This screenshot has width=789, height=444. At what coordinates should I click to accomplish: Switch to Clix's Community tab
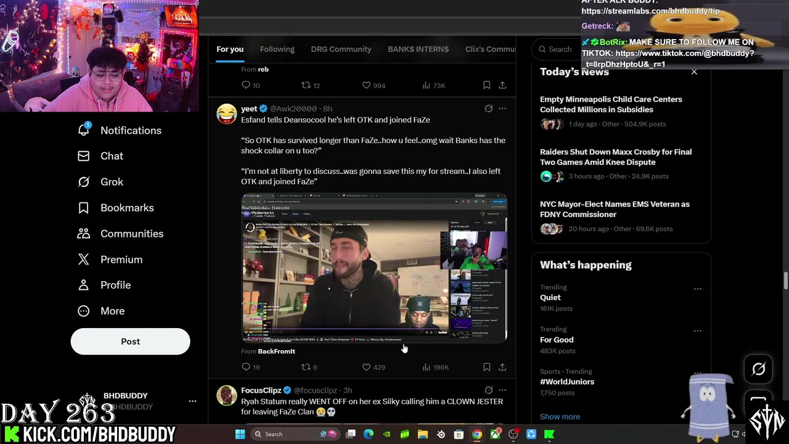491,49
